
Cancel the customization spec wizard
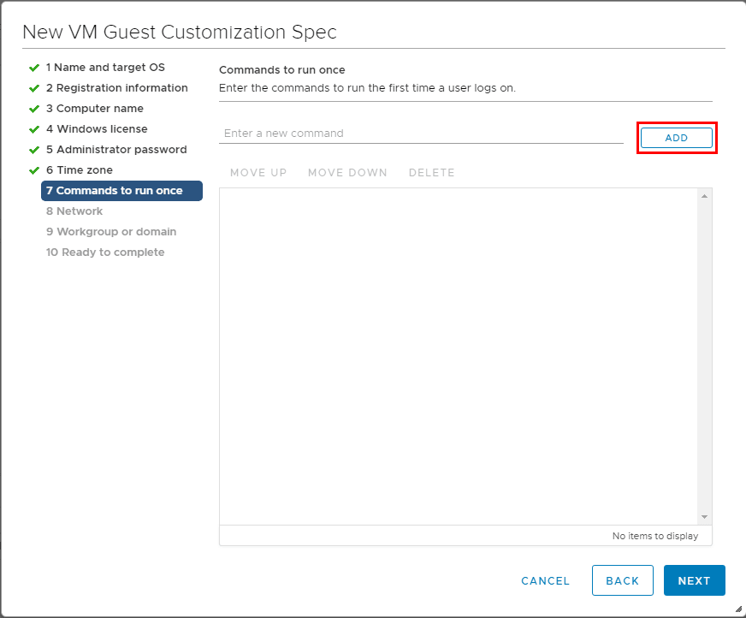pyautogui.click(x=545, y=580)
